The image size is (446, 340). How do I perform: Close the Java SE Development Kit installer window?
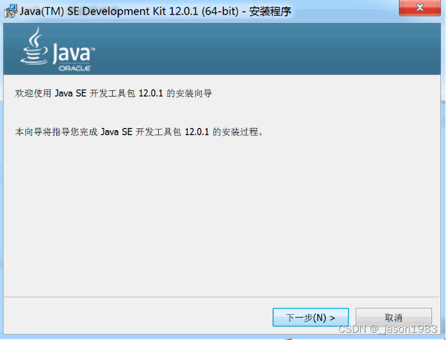[x=420, y=8]
